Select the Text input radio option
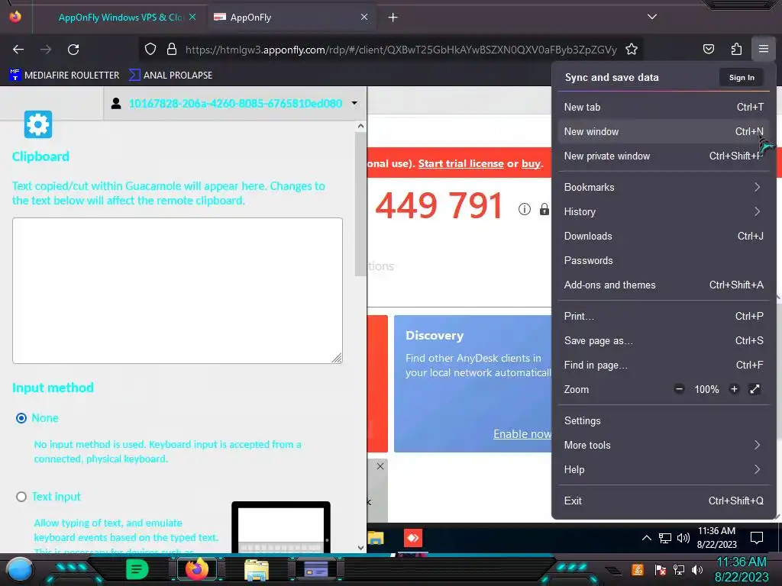Viewport: 782px width, 586px height. coord(21,497)
